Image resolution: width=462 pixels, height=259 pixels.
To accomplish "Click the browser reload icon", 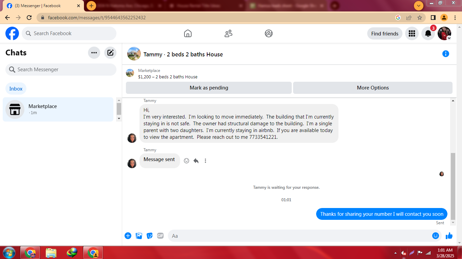I will click(x=29, y=18).
